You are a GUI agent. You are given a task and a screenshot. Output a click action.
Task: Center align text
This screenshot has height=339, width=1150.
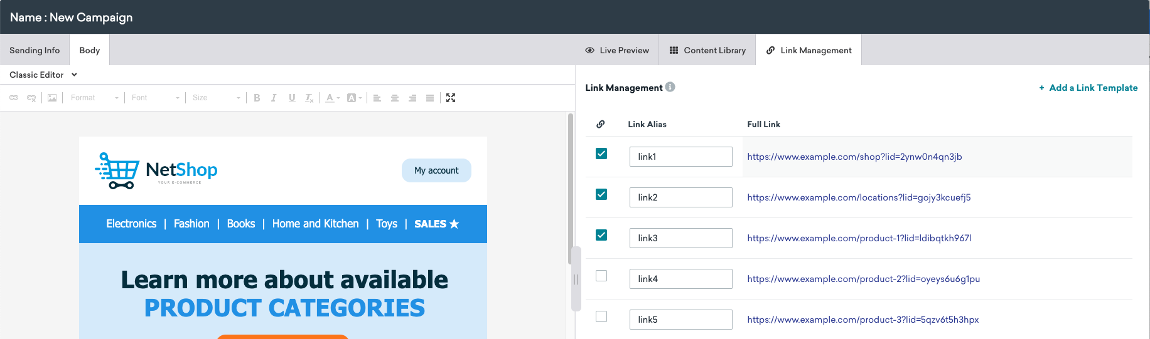pos(395,98)
